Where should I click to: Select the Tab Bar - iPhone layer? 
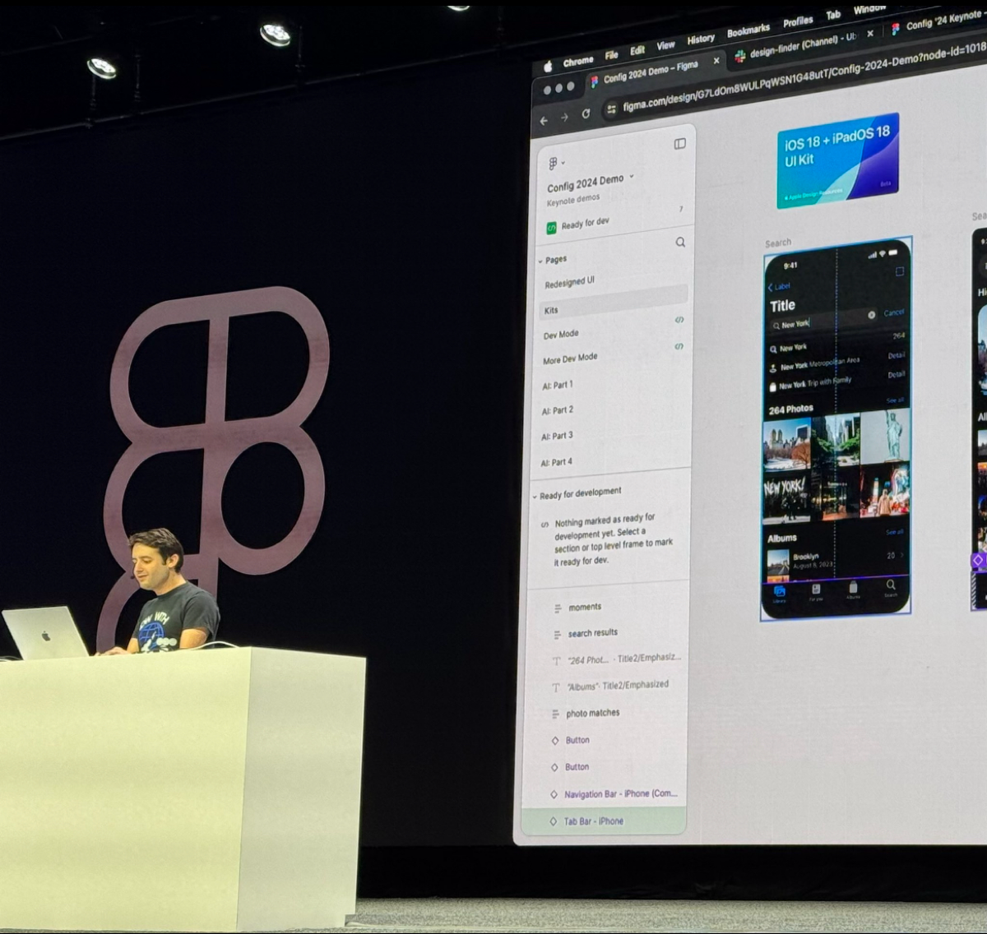605,821
